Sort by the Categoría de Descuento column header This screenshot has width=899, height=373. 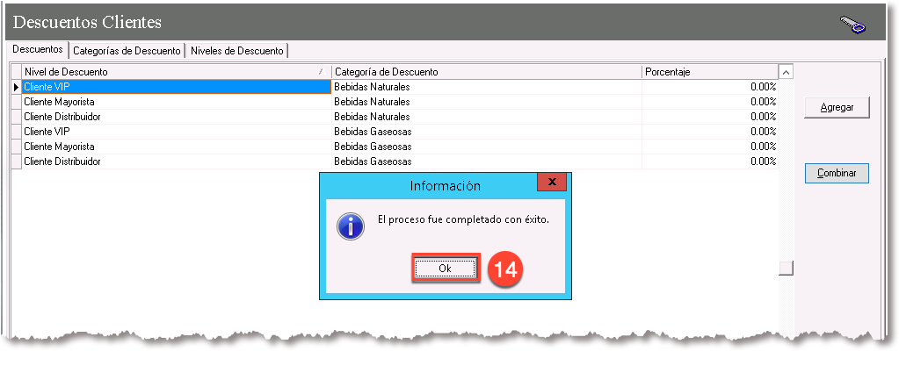[x=486, y=72]
